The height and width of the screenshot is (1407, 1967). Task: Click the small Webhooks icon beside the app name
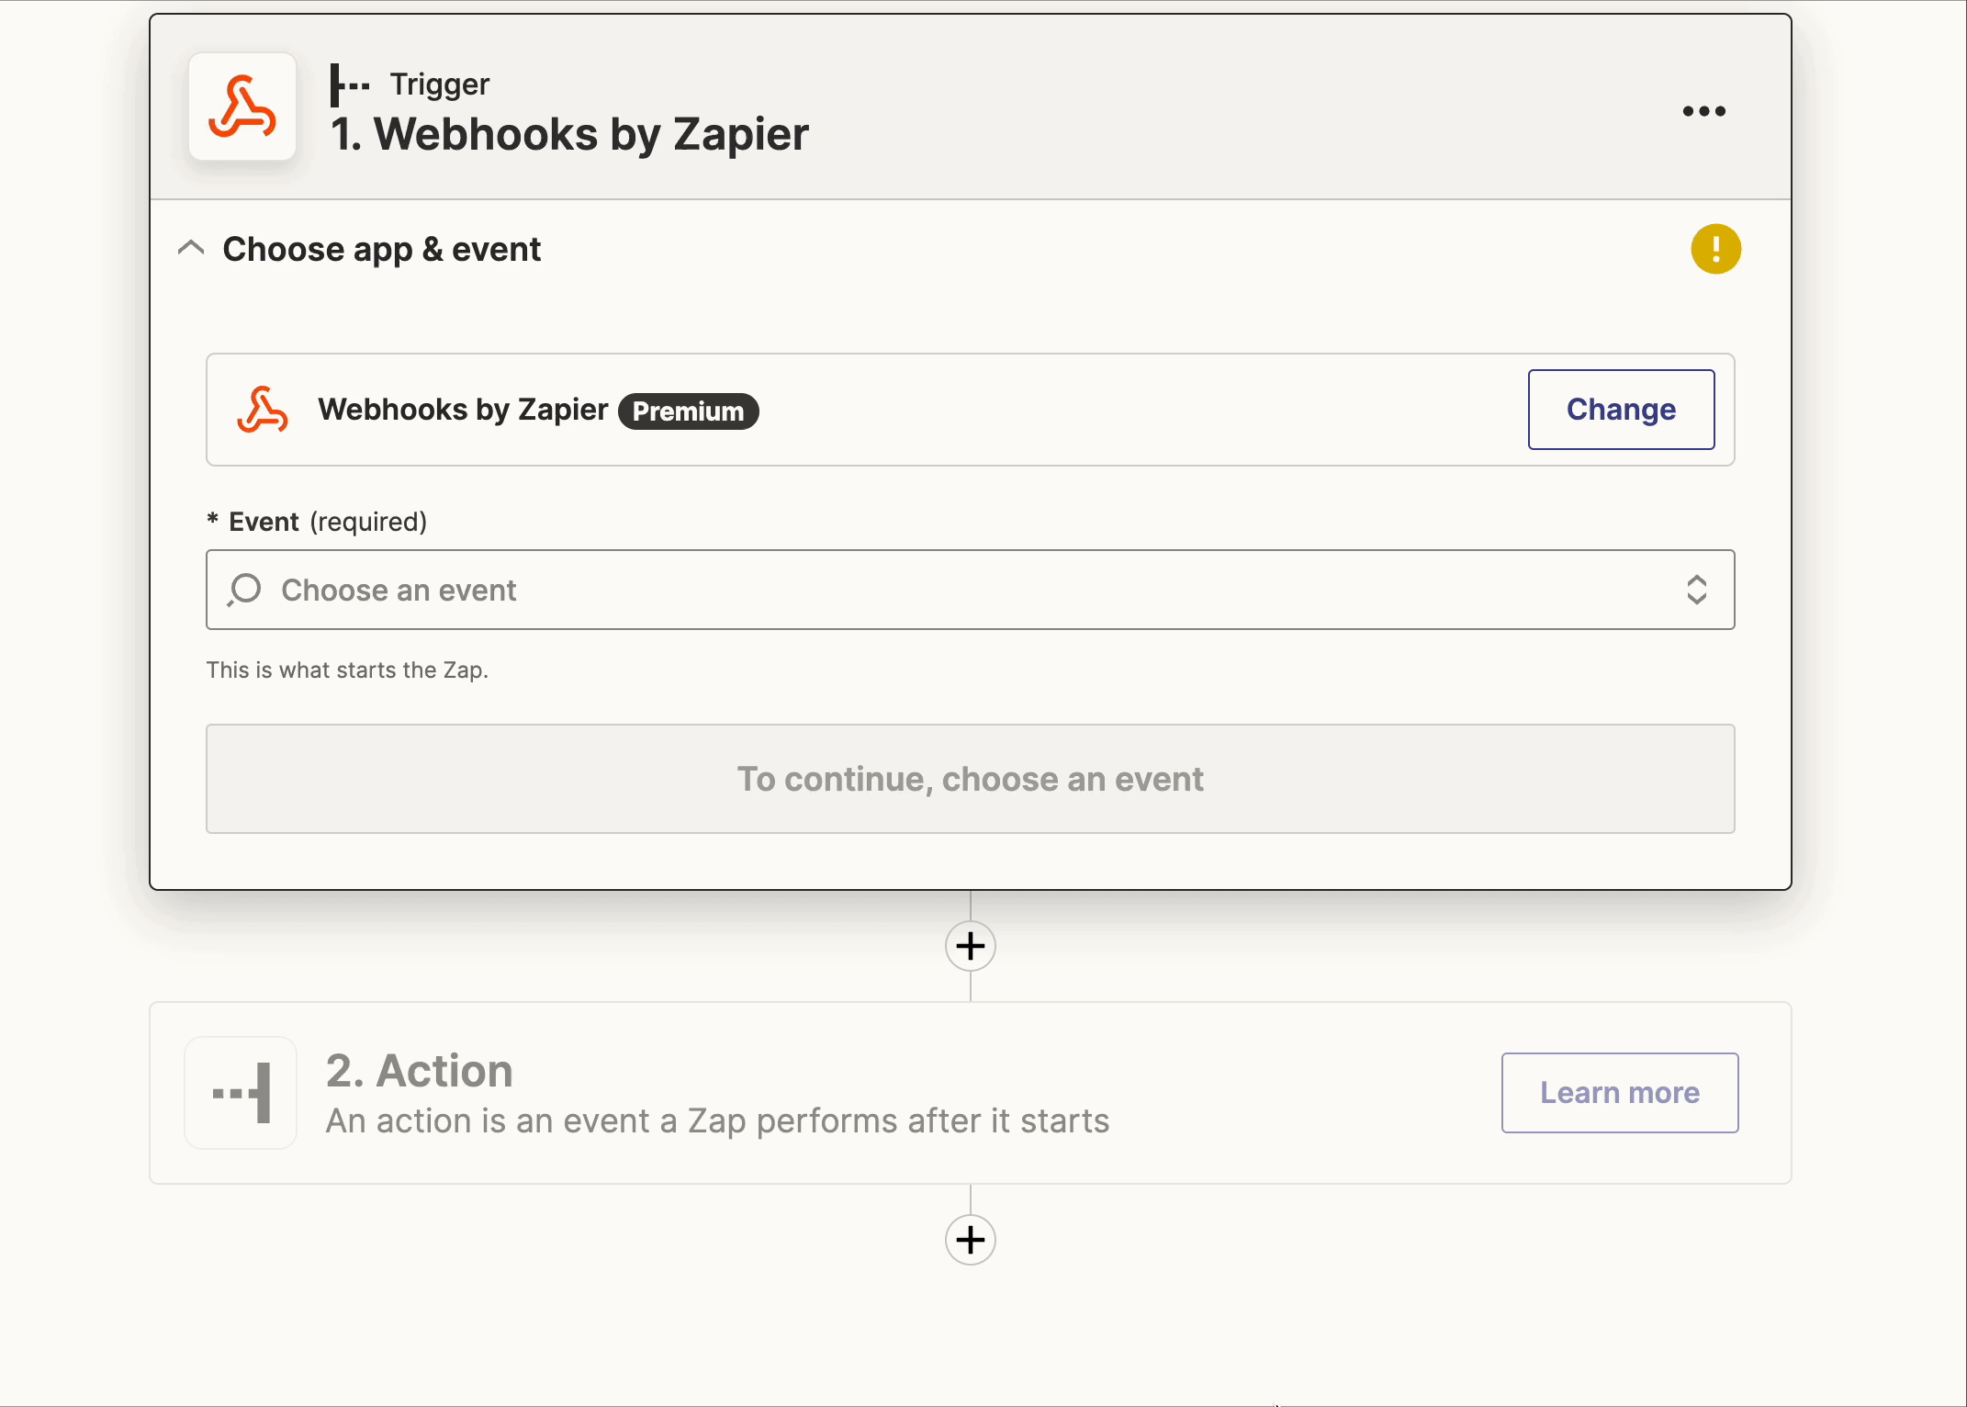(263, 410)
